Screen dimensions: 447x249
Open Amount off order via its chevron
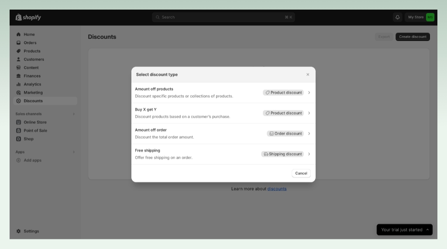tap(309, 133)
